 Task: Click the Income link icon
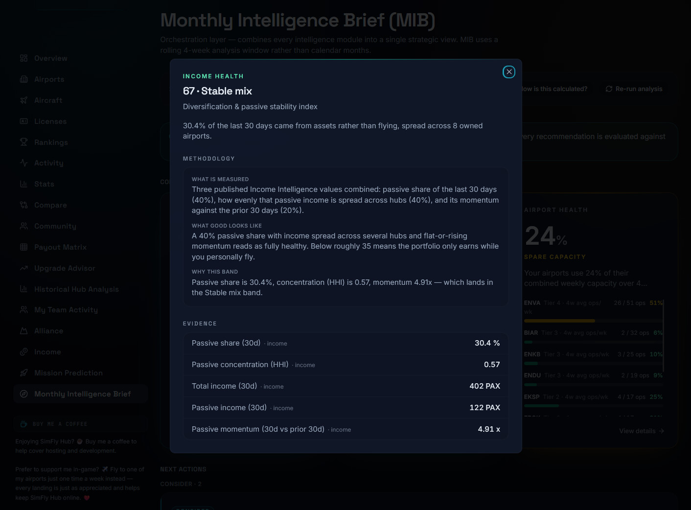coord(23,352)
